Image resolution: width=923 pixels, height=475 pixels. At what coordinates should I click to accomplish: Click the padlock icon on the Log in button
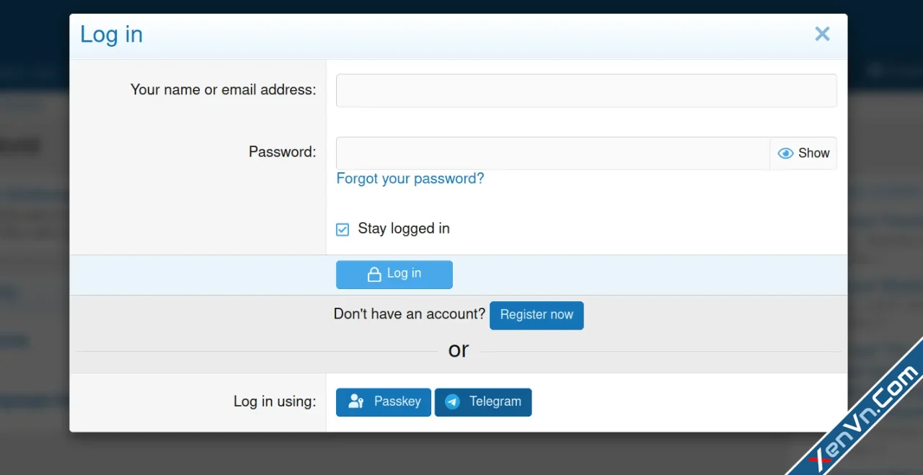point(374,275)
